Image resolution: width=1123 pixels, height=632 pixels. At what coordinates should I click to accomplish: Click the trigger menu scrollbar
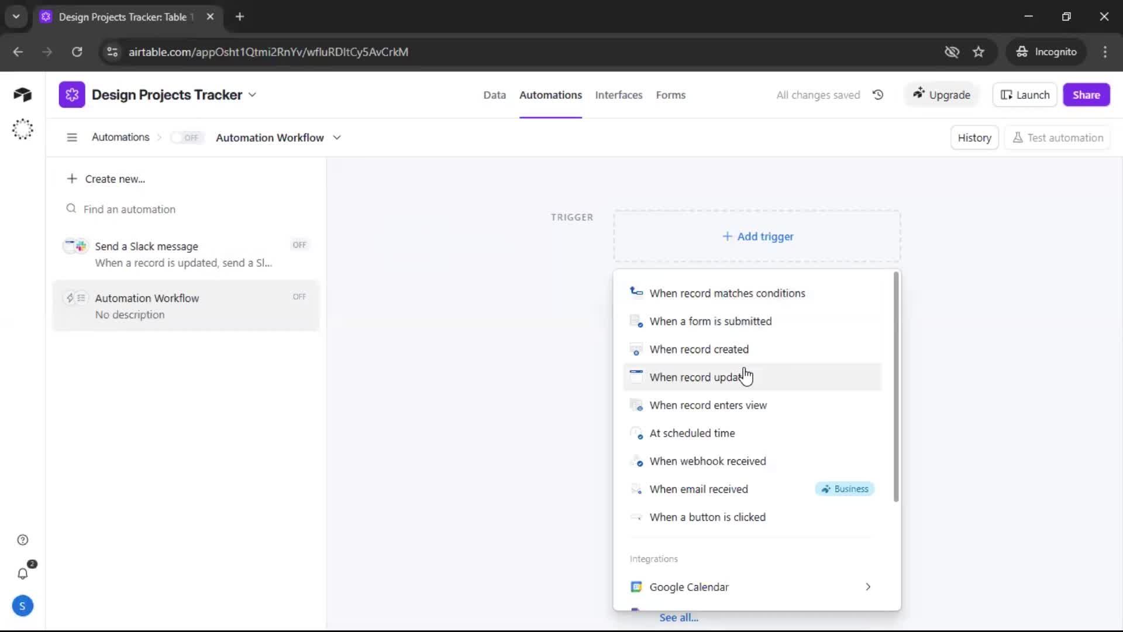[x=896, y=386]
